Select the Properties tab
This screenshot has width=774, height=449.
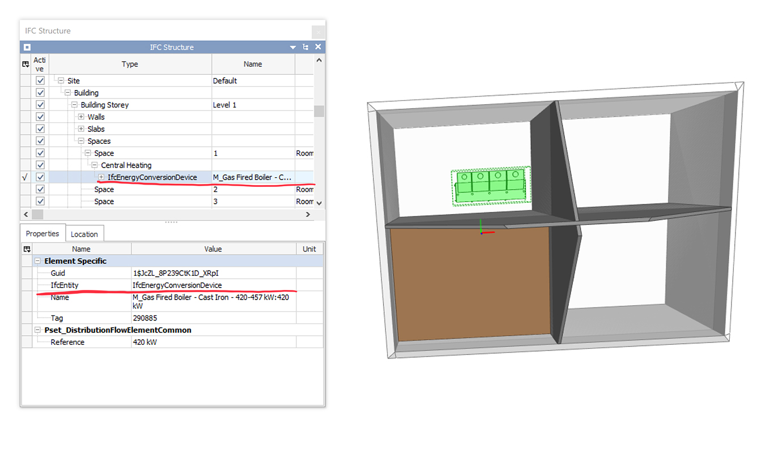(42, 234)
